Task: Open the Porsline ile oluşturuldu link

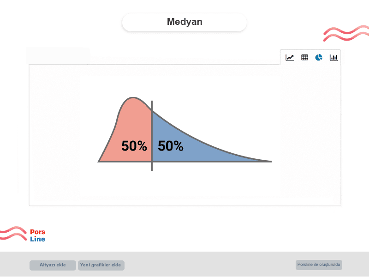Action: pyautogui.click(x=319, y=265)
